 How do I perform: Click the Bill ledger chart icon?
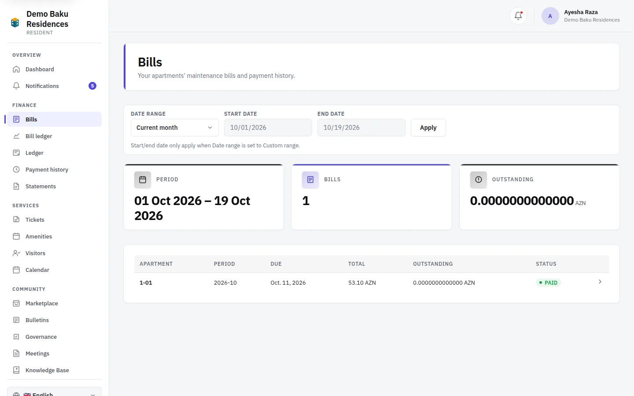16,136
